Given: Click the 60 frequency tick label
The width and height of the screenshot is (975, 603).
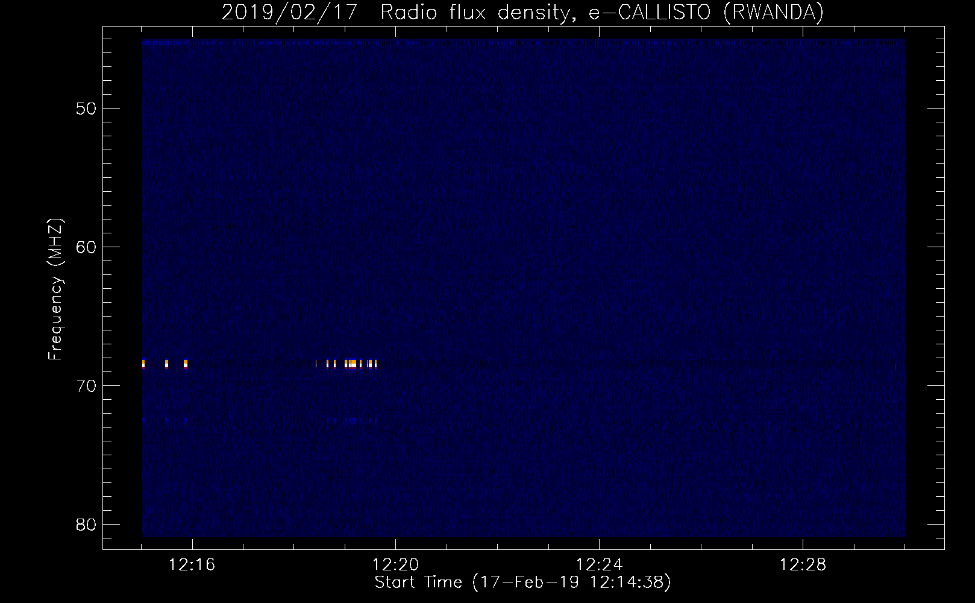Looking at the screenshot, I should click(86, 247).
